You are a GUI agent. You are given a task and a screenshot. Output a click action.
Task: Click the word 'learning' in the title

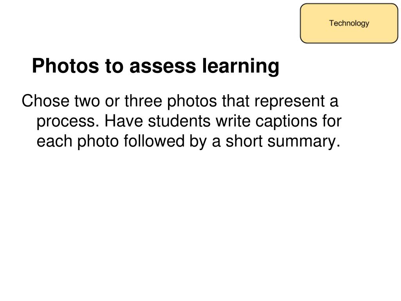coord(240,66)
